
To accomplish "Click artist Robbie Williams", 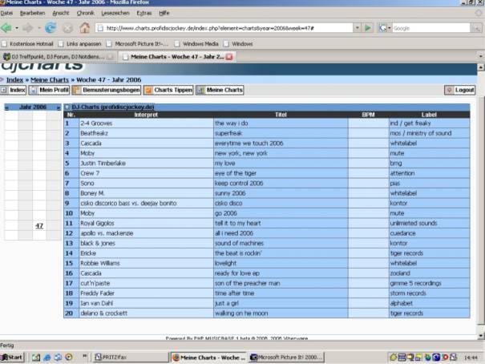I will click(x=100, y=263).
